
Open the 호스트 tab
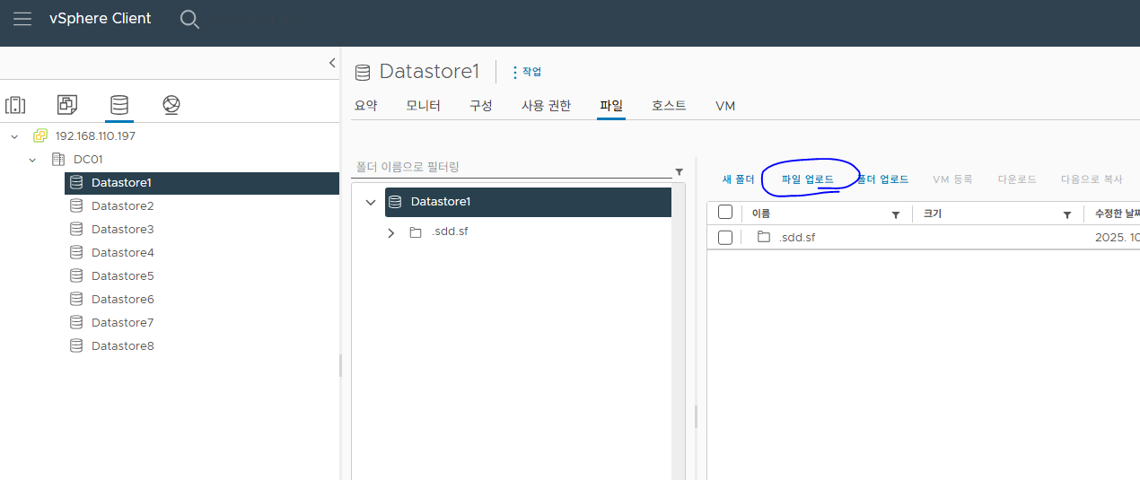[669, 105]
